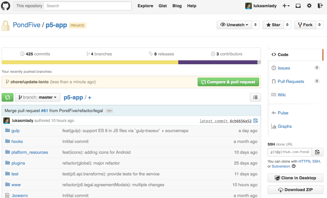Viewport: 327px width, 198px height.
Task: Open the test folder icon
Action: point(8,174)
